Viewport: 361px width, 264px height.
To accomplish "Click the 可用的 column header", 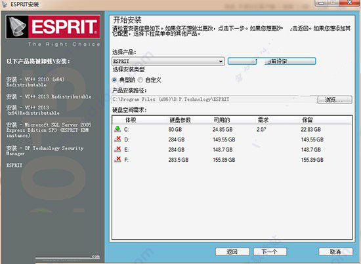I will pyautogui.click(x=222, y=120).
